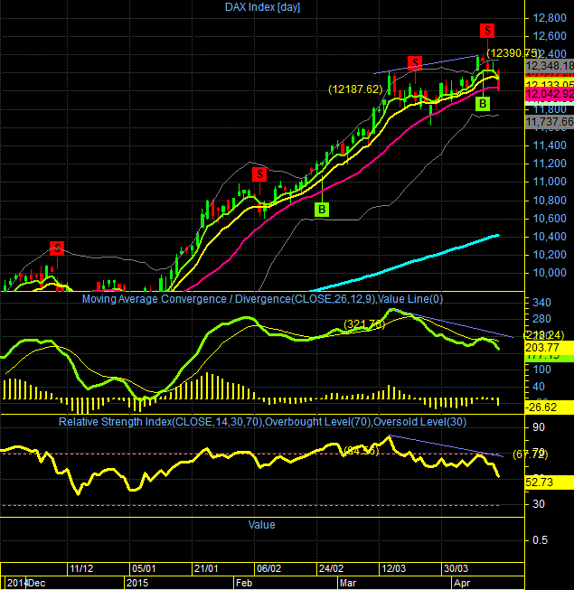
Task: Click the 06/02 date label
Action: click(268, 568)
